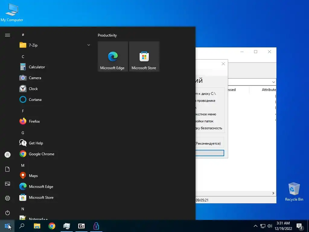Open Firefox from the app list

pyautogui.click(x=55, y=121)
